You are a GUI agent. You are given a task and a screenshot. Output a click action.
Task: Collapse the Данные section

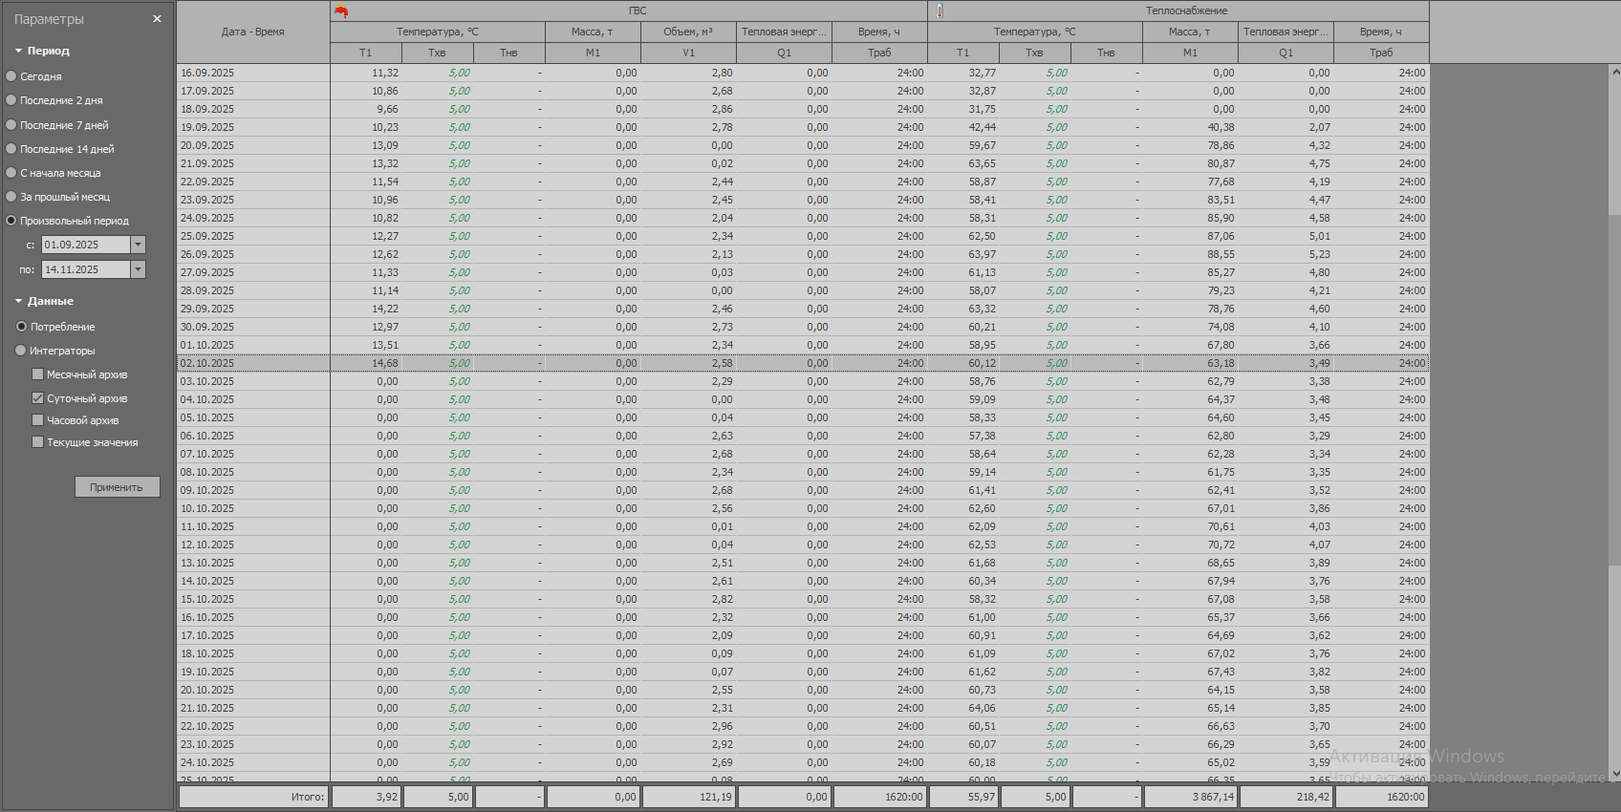coord(18,301)
